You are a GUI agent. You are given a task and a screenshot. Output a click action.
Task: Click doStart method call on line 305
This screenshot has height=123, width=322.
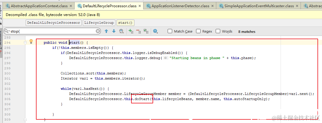(x=142, y=99)
